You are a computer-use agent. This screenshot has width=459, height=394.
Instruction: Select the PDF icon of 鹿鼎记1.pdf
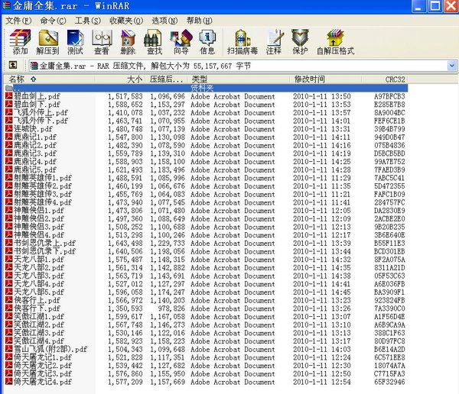click(8, 137)
